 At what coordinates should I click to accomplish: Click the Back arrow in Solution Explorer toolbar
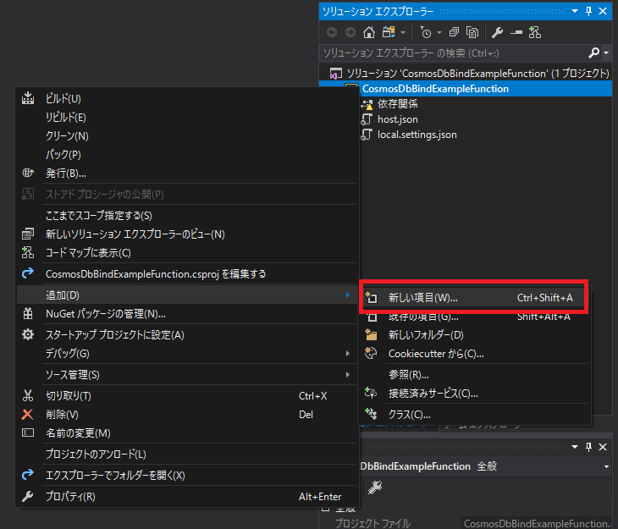click(332, 32)
